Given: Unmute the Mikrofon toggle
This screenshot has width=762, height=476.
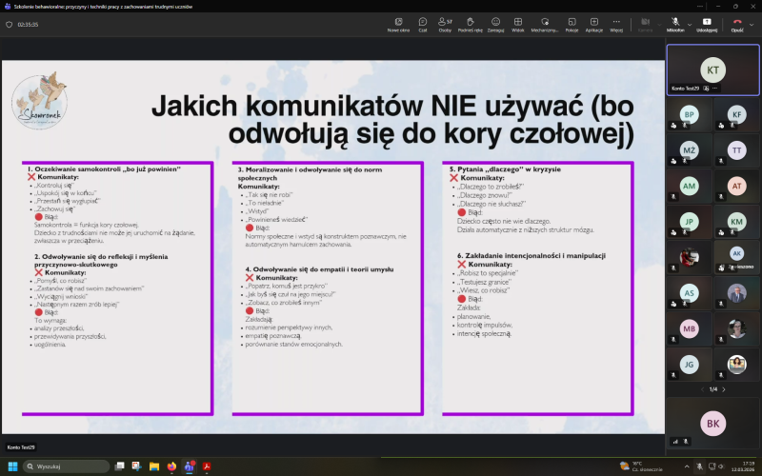Looking at the screenshot, I should [x=674, y=22].
